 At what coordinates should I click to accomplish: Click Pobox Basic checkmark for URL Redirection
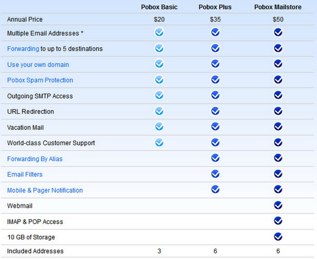159,111
